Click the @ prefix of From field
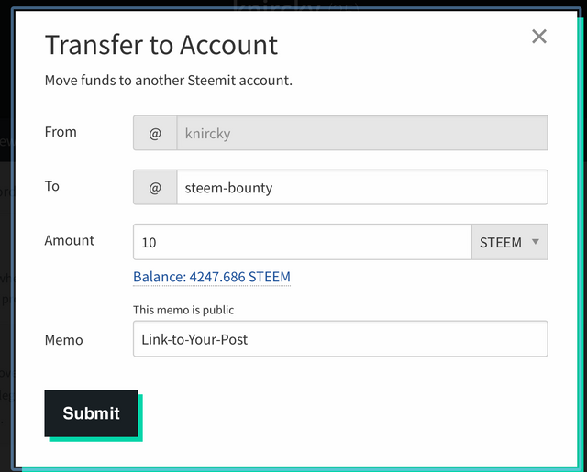 point(155,133)
